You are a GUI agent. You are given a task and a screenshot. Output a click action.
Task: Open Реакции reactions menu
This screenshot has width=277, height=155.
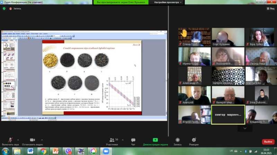194,142
